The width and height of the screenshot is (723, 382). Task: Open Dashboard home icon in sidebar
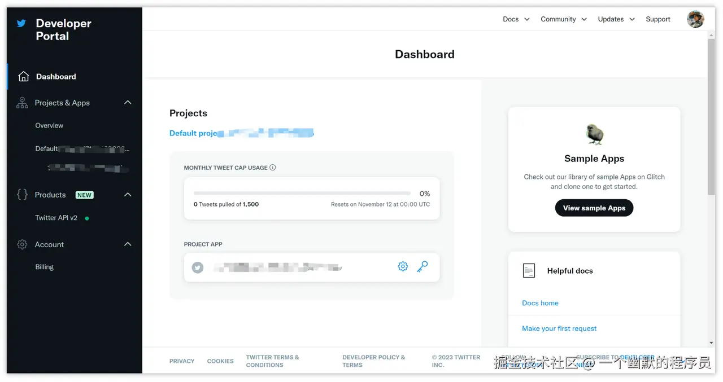tap(23, 76)
